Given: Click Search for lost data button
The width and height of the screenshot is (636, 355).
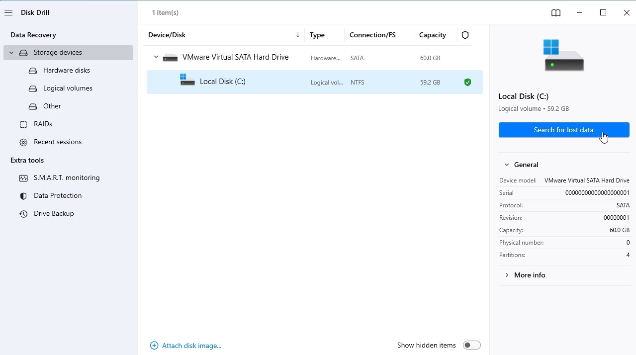Looking at the screenshot, I should click(564, 130).
